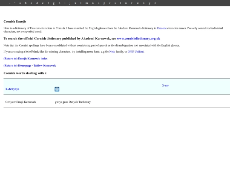Viewport: 230px width, 172px height.
Task: Open the letter 'n' index page
Action: tap(93, 3)
